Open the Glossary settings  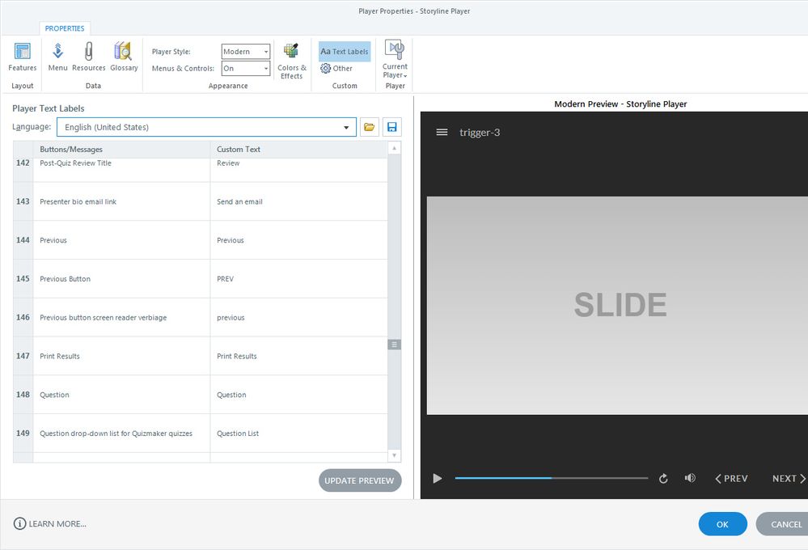pyautogui.click(x=124, y=57)
